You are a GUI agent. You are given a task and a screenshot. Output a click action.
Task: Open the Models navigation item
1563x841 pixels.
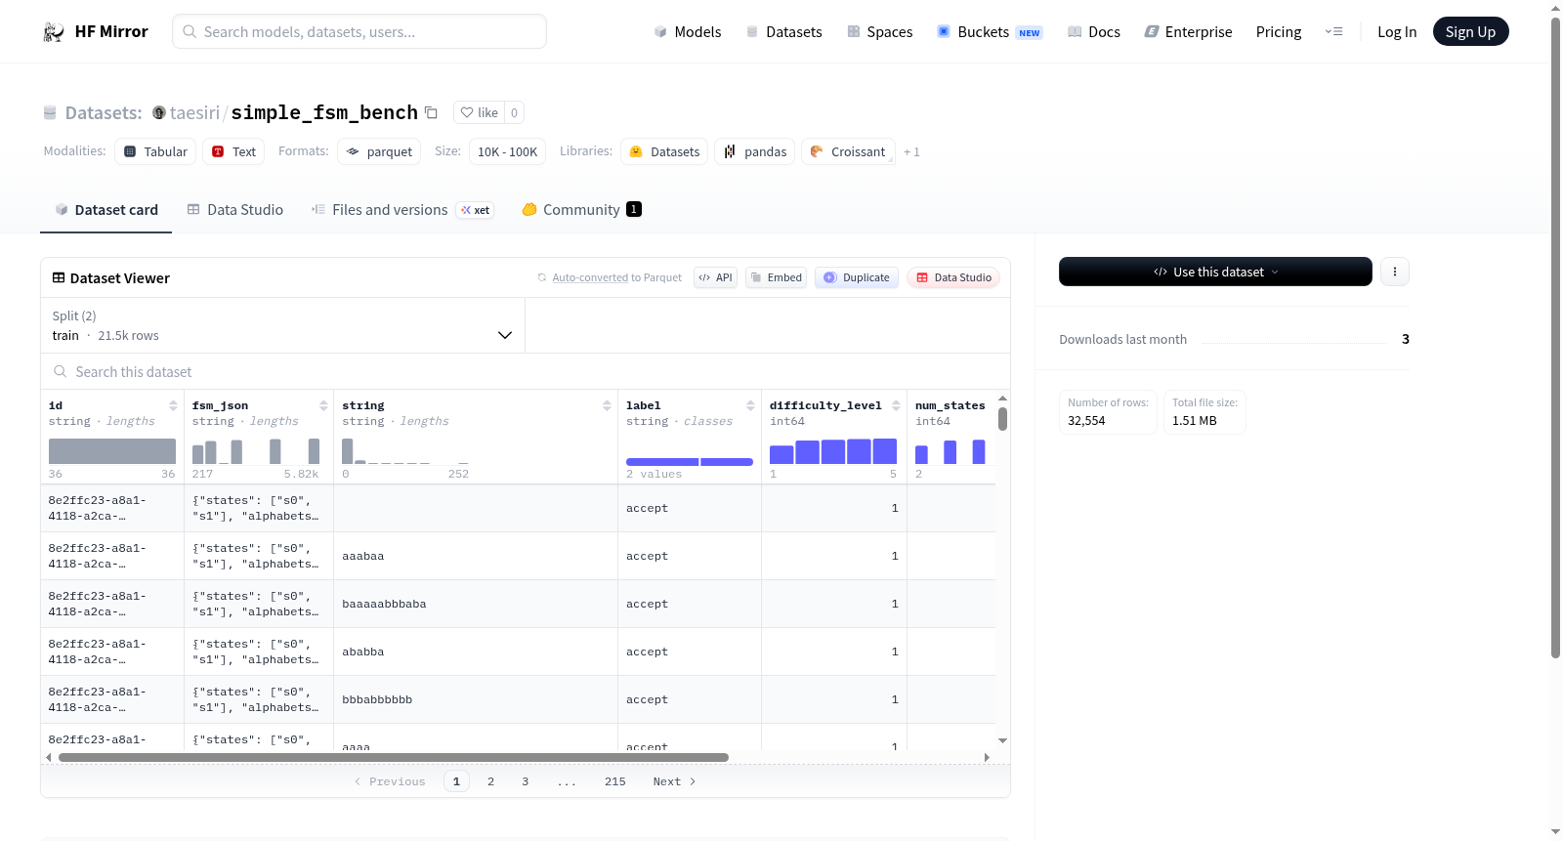(688, 31)
